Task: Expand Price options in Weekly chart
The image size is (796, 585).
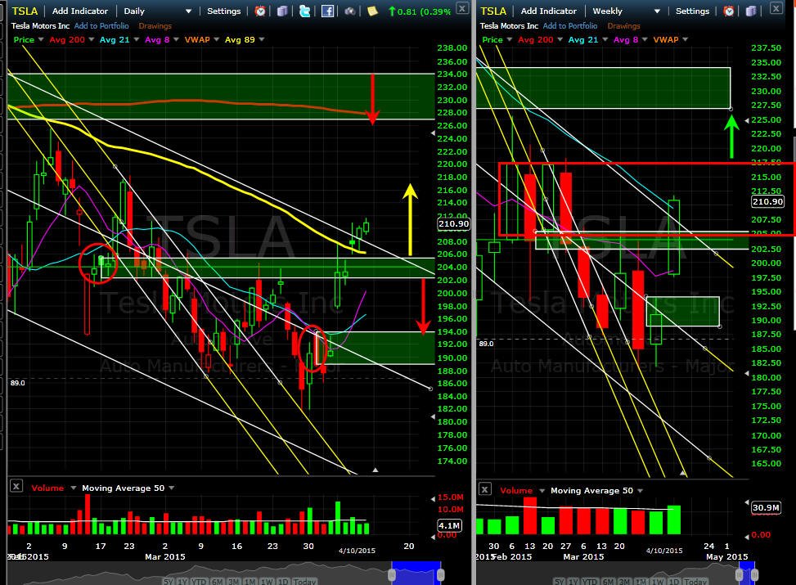Action: click(x=510, y=39)
